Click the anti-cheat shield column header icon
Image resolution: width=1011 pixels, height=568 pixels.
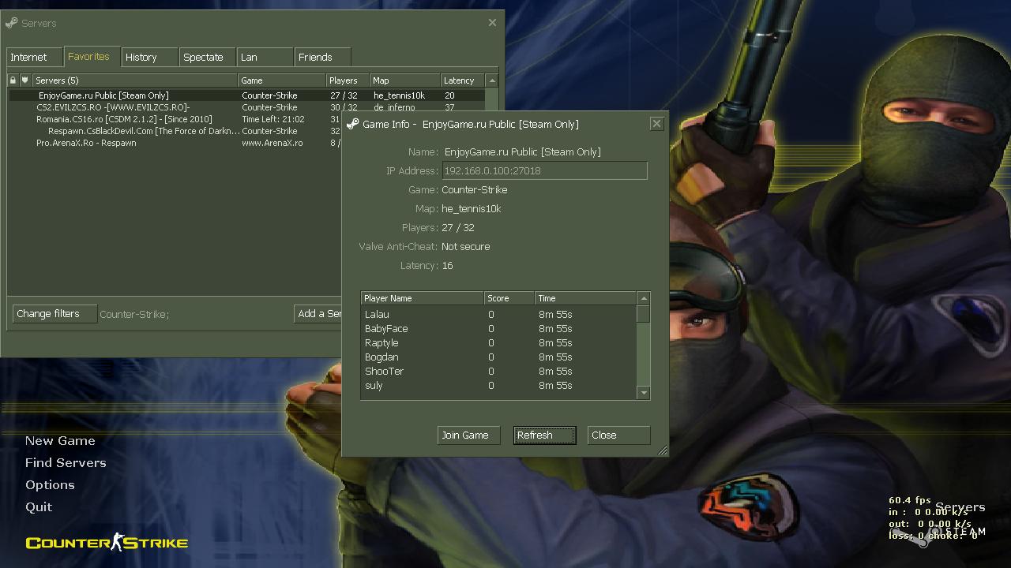point(24,80)
